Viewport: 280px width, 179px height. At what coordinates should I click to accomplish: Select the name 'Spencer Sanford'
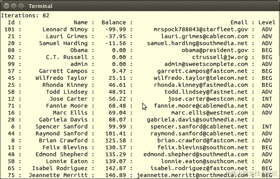[x=61, y=127]
